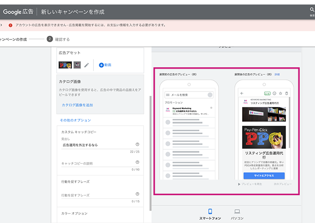Viewport: 315px width, 223px height.
Task: Add a video with 動画 button
Action: pyautogui.click(x=105, y=65)
